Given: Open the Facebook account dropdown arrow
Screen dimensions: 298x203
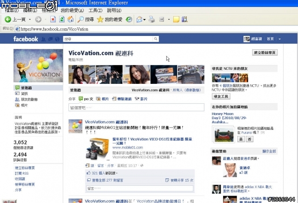Looking at the screenshot, I should pos(279,39).
